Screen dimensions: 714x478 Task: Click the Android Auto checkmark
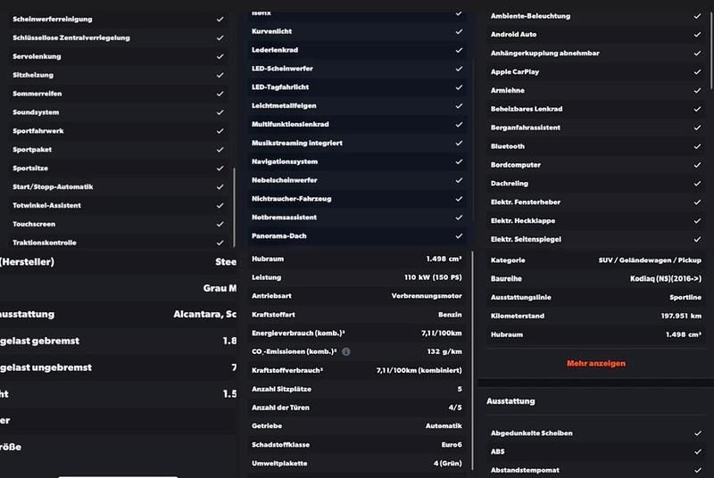[x=696, y=35]
